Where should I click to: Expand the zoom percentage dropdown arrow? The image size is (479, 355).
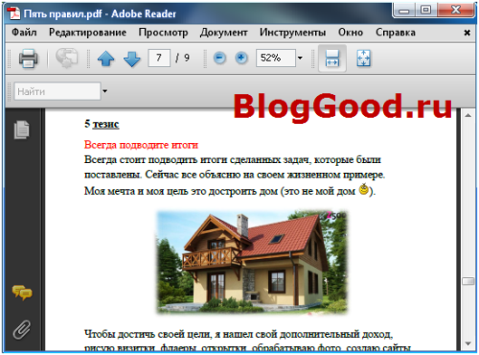[300, 58]
